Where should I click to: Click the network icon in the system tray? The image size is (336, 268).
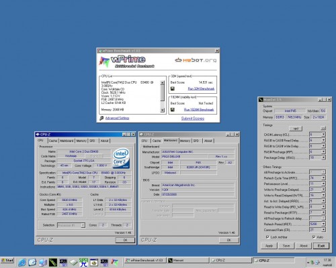pos(317,262)
